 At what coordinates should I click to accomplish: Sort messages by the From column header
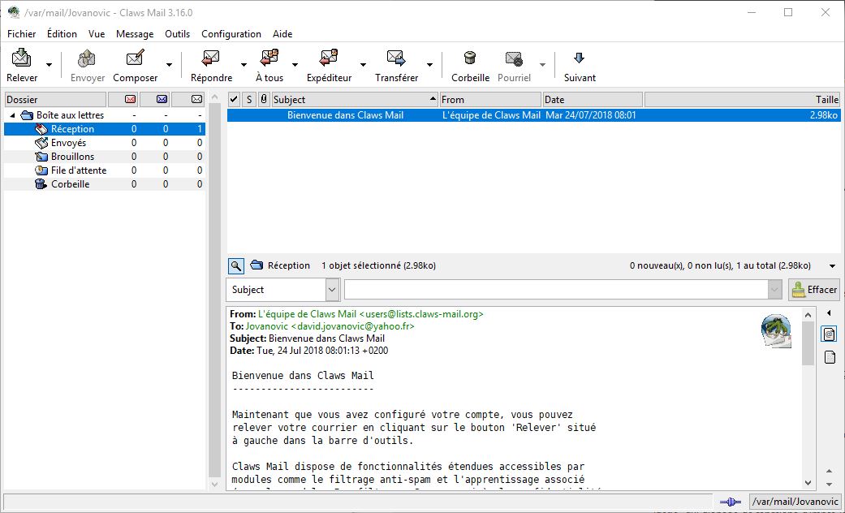[x=489, y=99]
